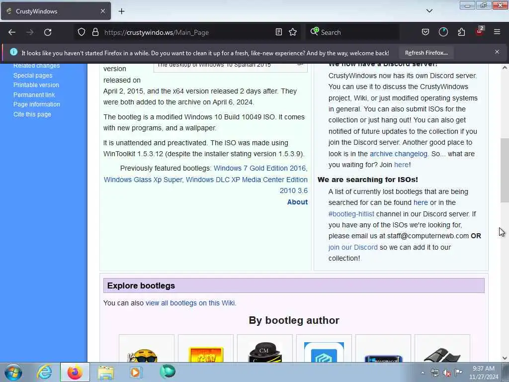The width and height of the screenshot is (509, 382).
Task: Open tracking protection shield icon
Action: pos(82,32)
